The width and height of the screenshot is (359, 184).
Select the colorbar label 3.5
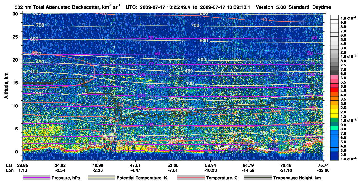point(343,99)
